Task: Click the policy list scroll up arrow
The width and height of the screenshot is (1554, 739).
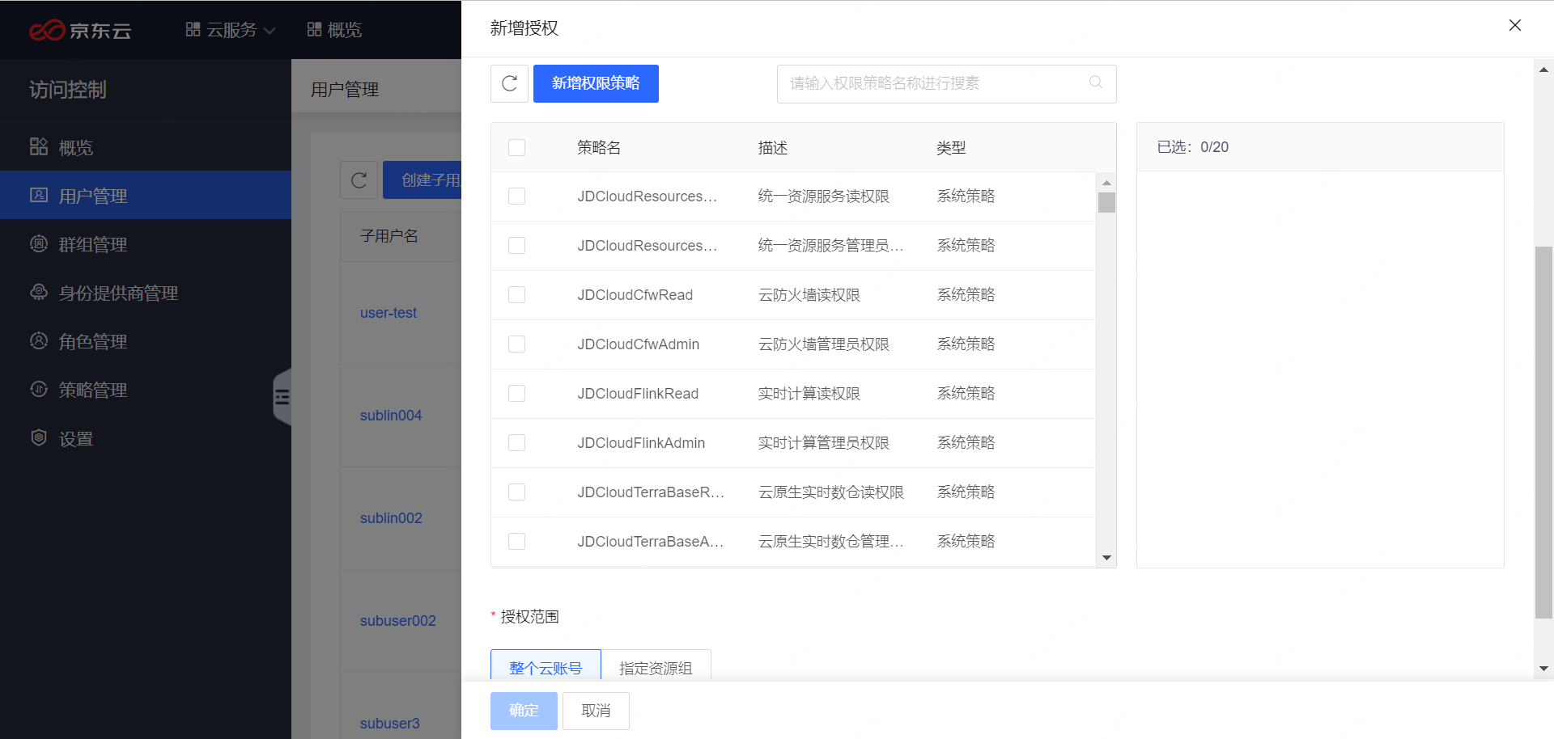Action: [x=1106, y=183]
